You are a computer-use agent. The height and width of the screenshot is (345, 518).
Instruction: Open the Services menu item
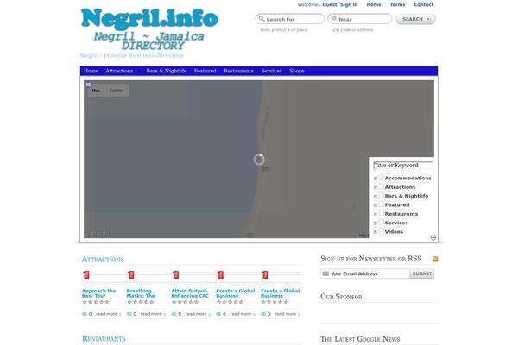click(x=272, y=71)
